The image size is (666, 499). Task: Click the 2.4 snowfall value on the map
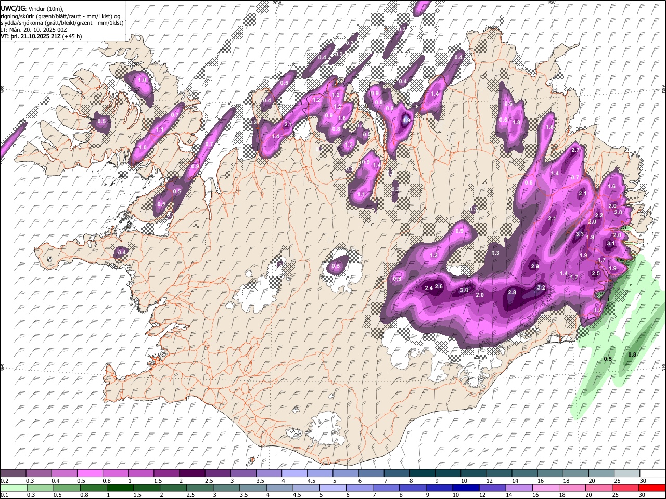click(x=429, y=288)
